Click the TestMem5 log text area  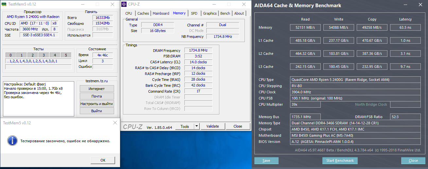point(39,99)
